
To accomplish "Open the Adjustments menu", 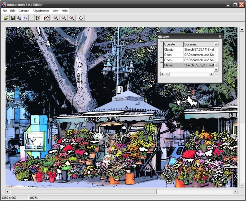I will point(41,11).
